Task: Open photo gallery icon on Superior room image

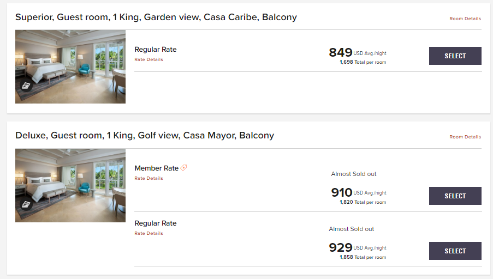Action: pyautogui.click(x=26, y=86)
